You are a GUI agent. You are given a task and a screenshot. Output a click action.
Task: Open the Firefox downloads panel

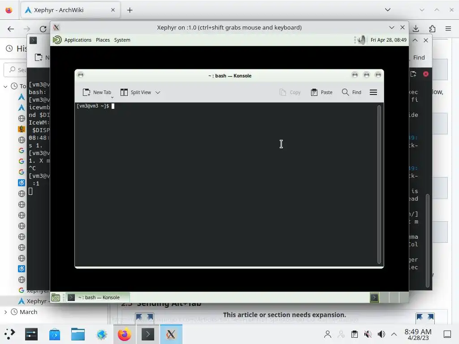point(416,28)
